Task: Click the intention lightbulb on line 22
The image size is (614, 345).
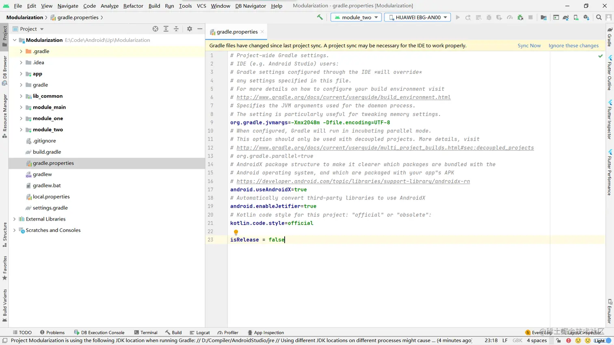Action: [x=236, y=232]
